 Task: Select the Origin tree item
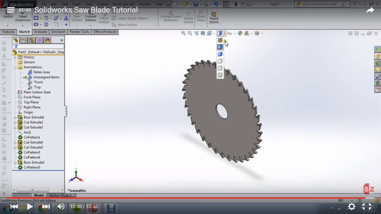pos(25,112)
